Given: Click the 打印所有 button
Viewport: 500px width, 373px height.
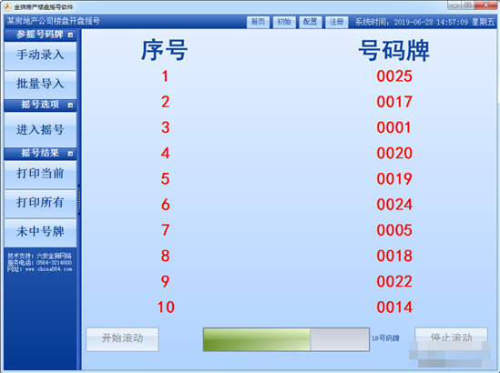Looking at the screenshot, I should [x=40, y=203].
